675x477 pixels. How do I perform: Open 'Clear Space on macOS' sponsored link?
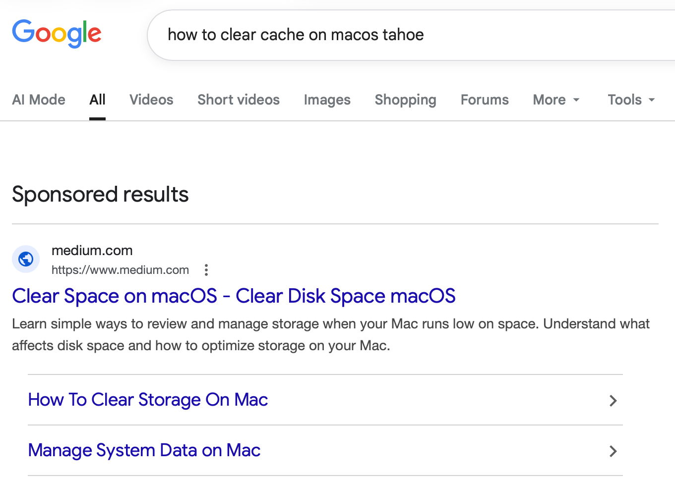[x=234, y=296]
